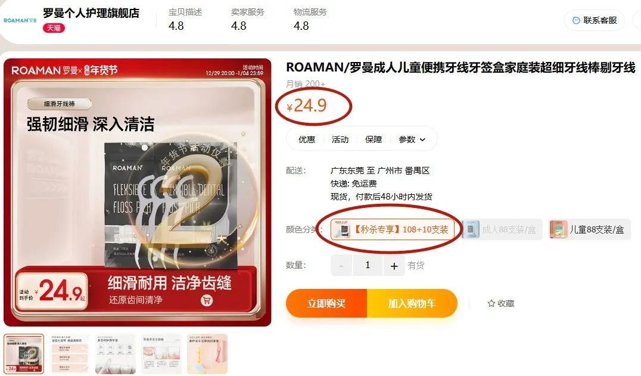641x376 pixels.
Task: Click the 成人88支装 option's small image
Action: 471,229
